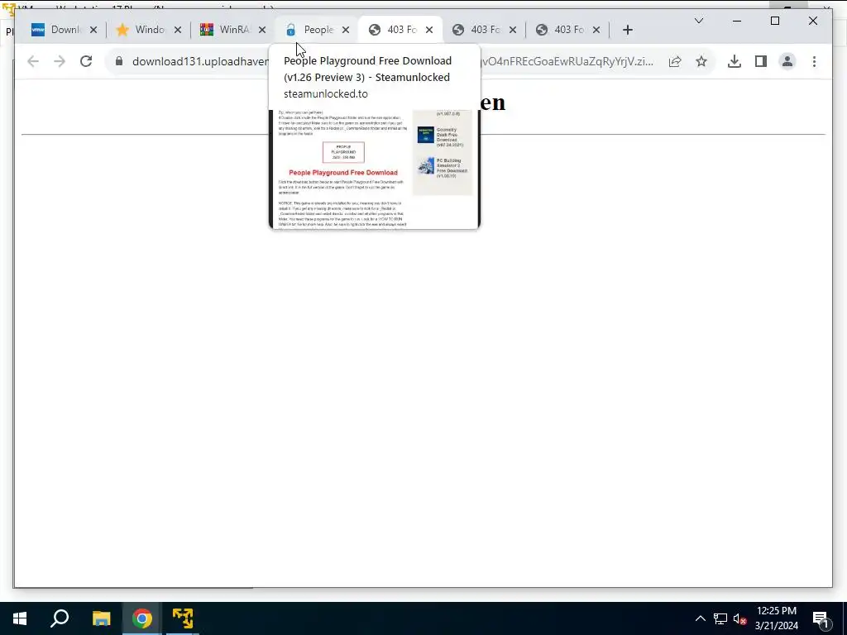Viewport: 847px width, 635px height.
Task: Open the tab search dropdown chevron
Action: click(698, 21)
